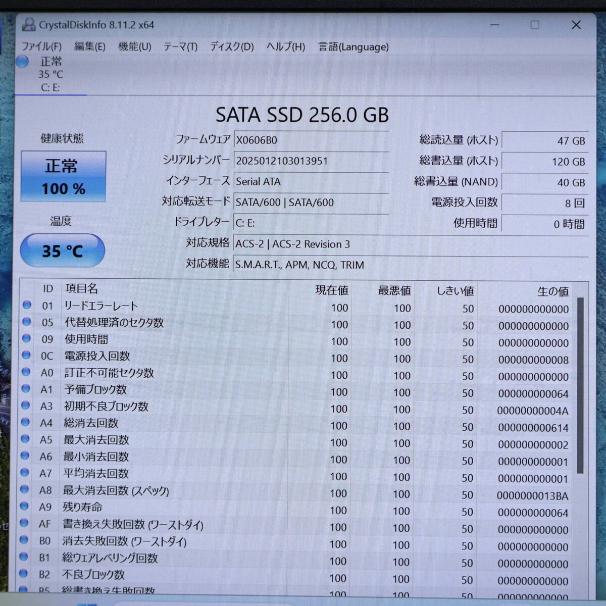Click raw value 000000000008
Image resolution: width=606 pixels, height=606 pixels.
[533, 360]
